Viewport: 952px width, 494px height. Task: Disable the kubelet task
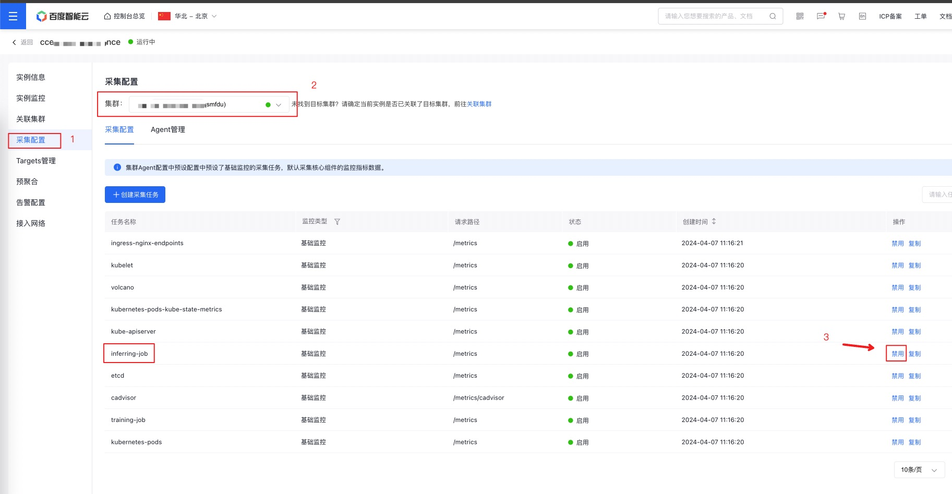[x=898, y=265]
